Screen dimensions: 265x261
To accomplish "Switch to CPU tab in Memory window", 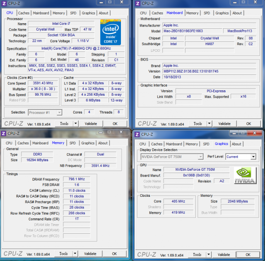I will click(9, 143).
